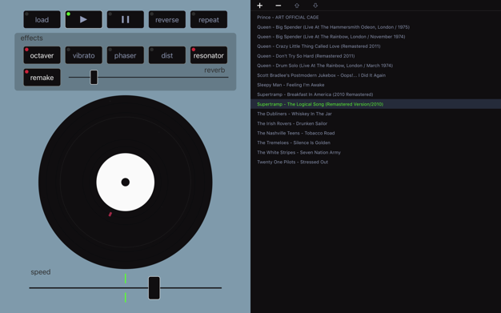This screenshot has height=313, width=501.
Task: Disable the resonator effect
Action: click(209, 55)
